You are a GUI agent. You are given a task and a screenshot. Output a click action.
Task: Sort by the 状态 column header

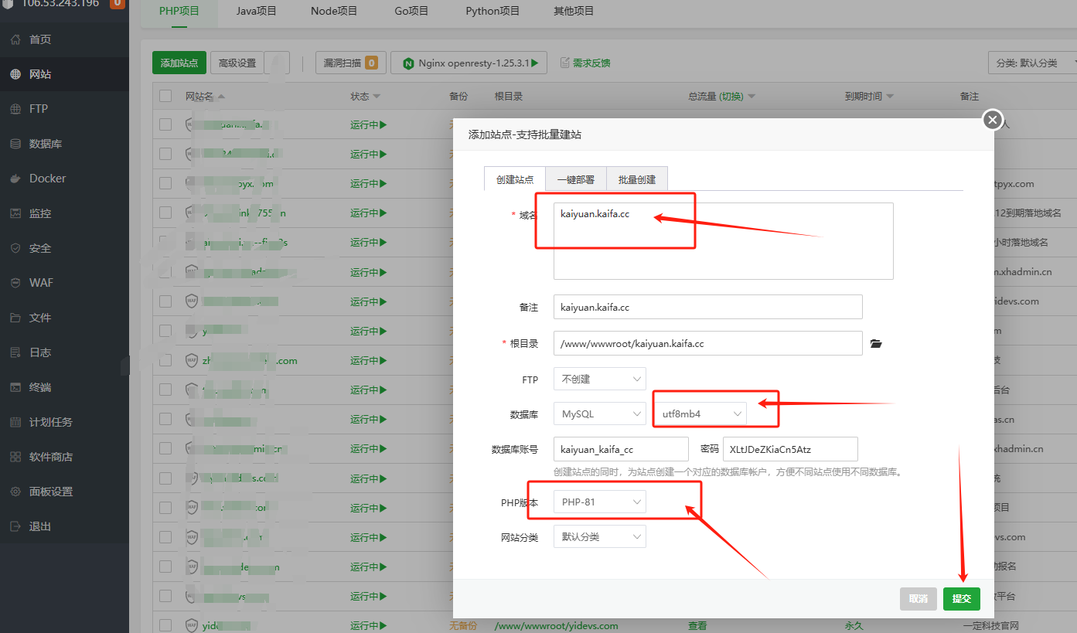tap(365, 97)
